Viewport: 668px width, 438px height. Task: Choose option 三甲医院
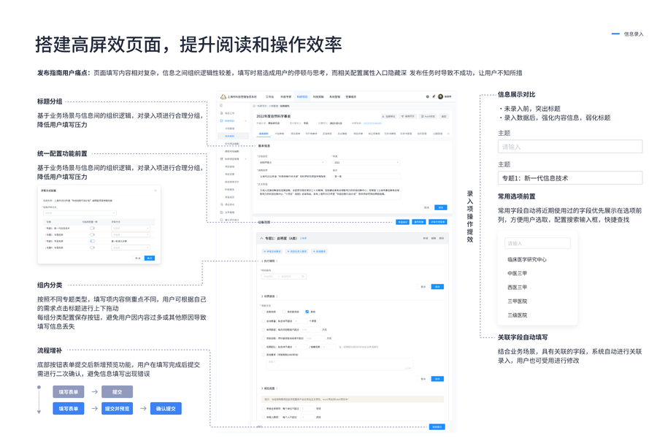[517, 301]
